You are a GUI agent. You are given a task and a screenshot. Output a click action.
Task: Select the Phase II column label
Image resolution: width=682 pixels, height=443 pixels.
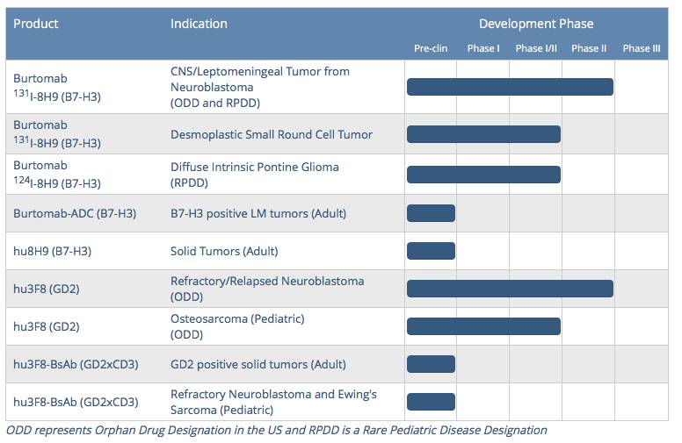[589, 48]
